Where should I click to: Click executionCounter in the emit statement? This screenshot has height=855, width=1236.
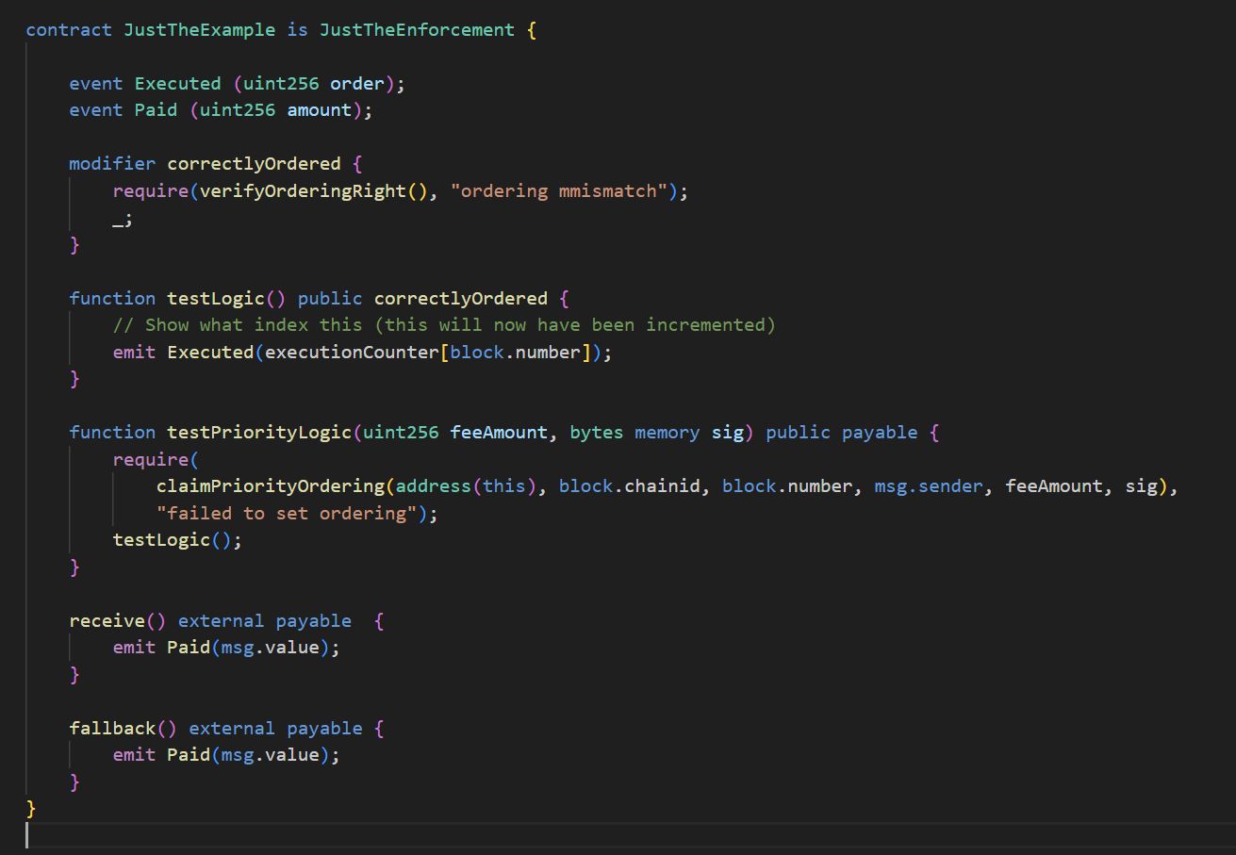click(x=353, y=353)
